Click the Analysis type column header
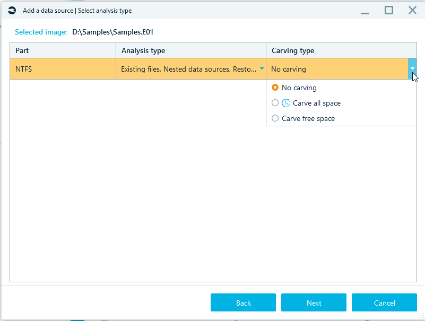This screenshot has width=425, height=321. pyautogui.click(x=191, y=50)
